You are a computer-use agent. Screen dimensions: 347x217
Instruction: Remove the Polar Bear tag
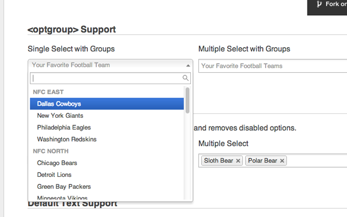(282, 161)
